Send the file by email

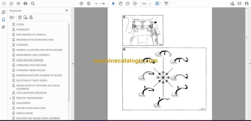coord(240,4)
